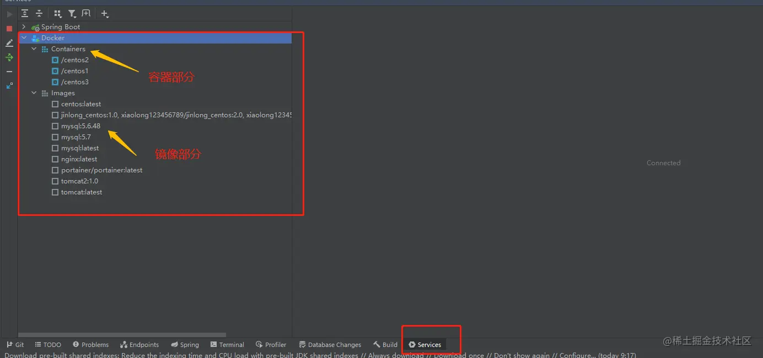Image resolution: width=763 pixels, height=358 pixels.
Task: Click the minus Delete icon in sidebar
Action: [x=9, y=72]
